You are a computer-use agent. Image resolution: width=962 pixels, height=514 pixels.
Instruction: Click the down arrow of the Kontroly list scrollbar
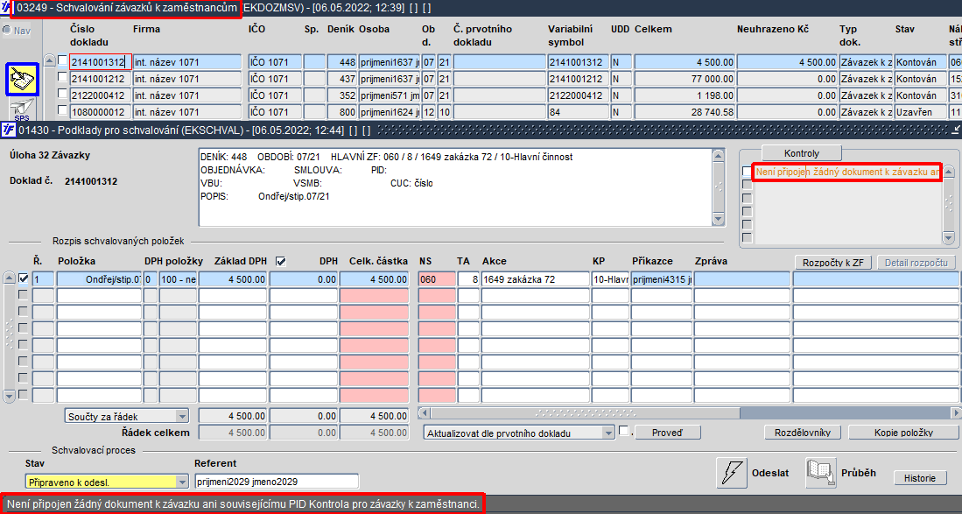point(949,238)
